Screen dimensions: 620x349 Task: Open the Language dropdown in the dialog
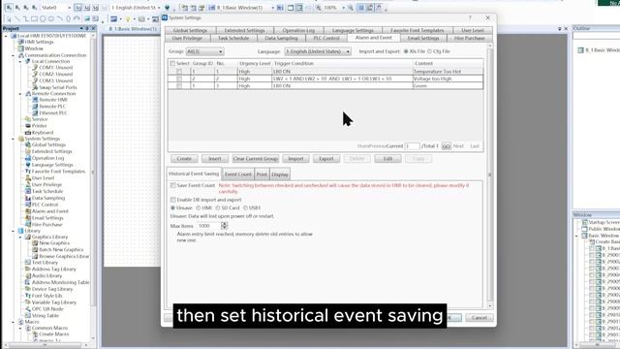(x=318, y=51)
